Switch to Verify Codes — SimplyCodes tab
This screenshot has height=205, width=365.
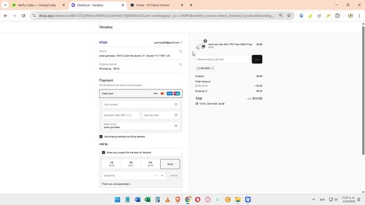click(36, 5)
